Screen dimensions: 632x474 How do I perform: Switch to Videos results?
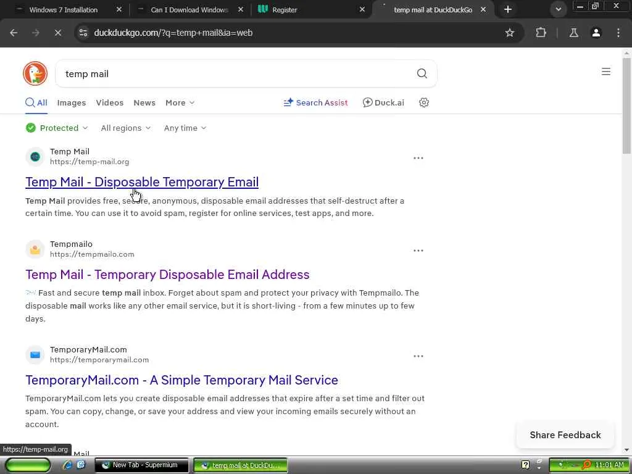[x=110, y=103]
